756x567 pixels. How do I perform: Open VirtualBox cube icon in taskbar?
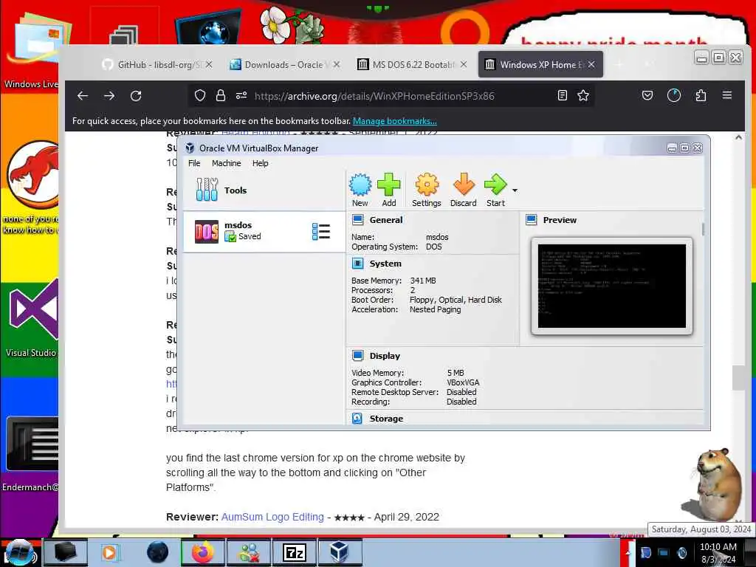(x=340, y=552)
